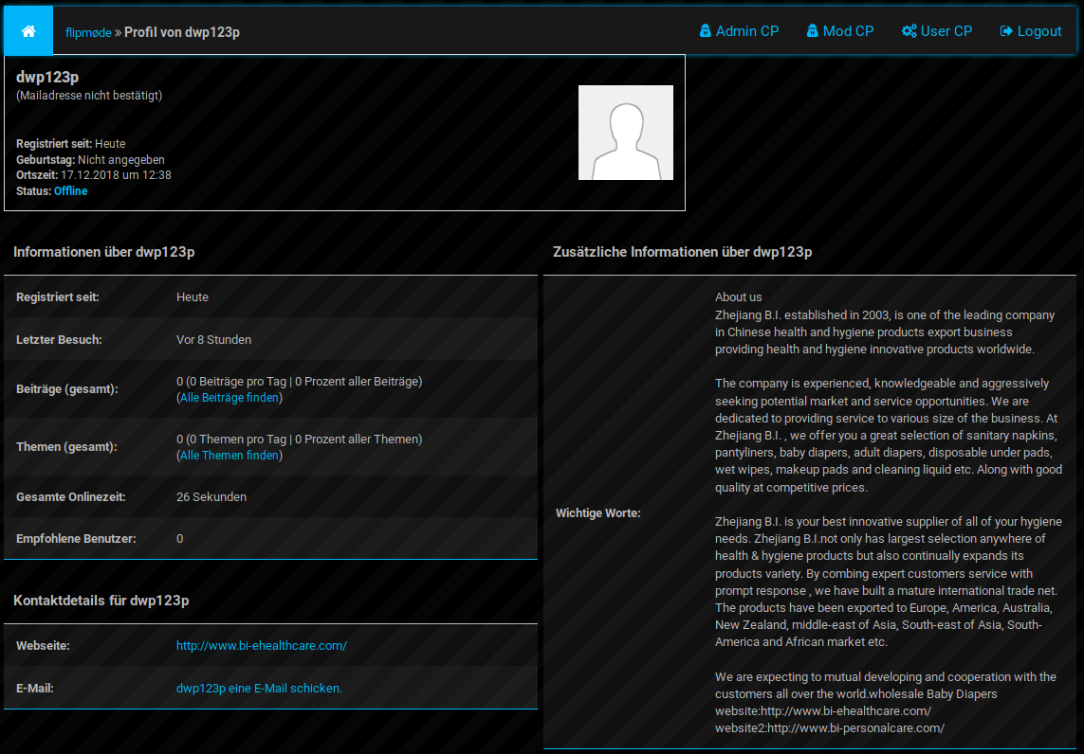Click the Profil von dwp123p breadcrumb
This screenshot has width=1084, height=754.
pyautogui.click(x=182, y=32)
